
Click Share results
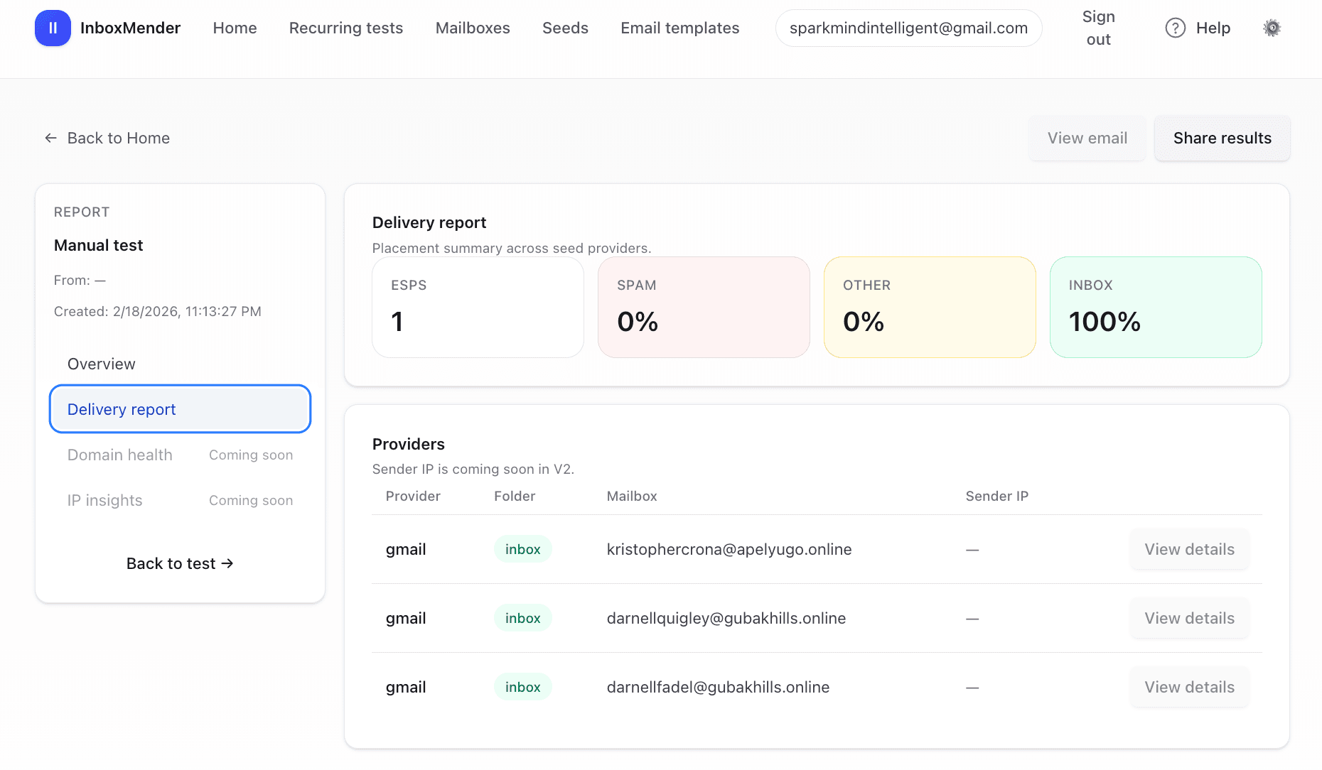pos(1222,138)
